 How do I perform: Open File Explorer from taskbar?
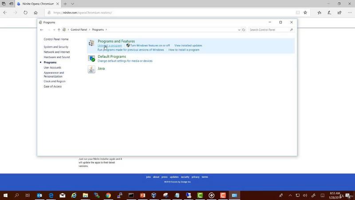coord(85,195)
